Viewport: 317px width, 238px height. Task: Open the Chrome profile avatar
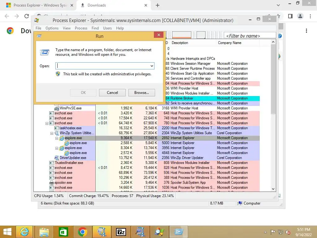300,16
